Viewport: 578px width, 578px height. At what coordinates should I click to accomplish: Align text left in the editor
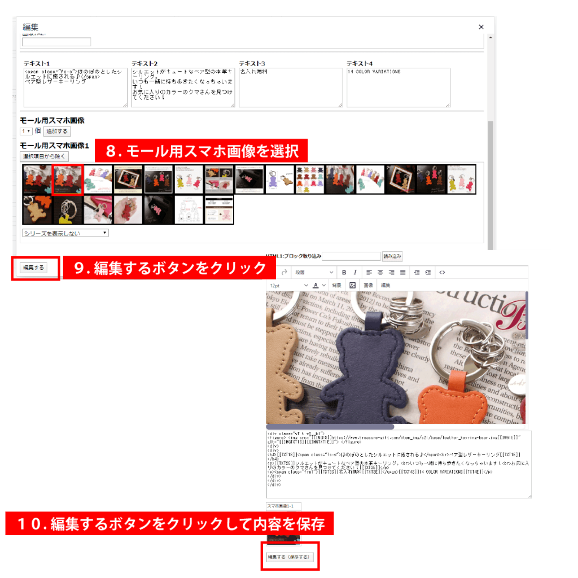tap(369, 273)
